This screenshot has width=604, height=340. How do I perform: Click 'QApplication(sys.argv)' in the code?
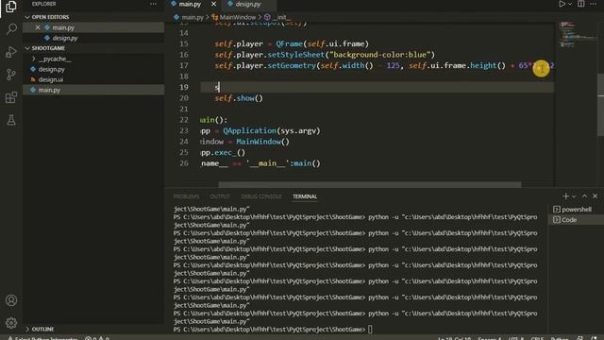[x=272, y=130]
